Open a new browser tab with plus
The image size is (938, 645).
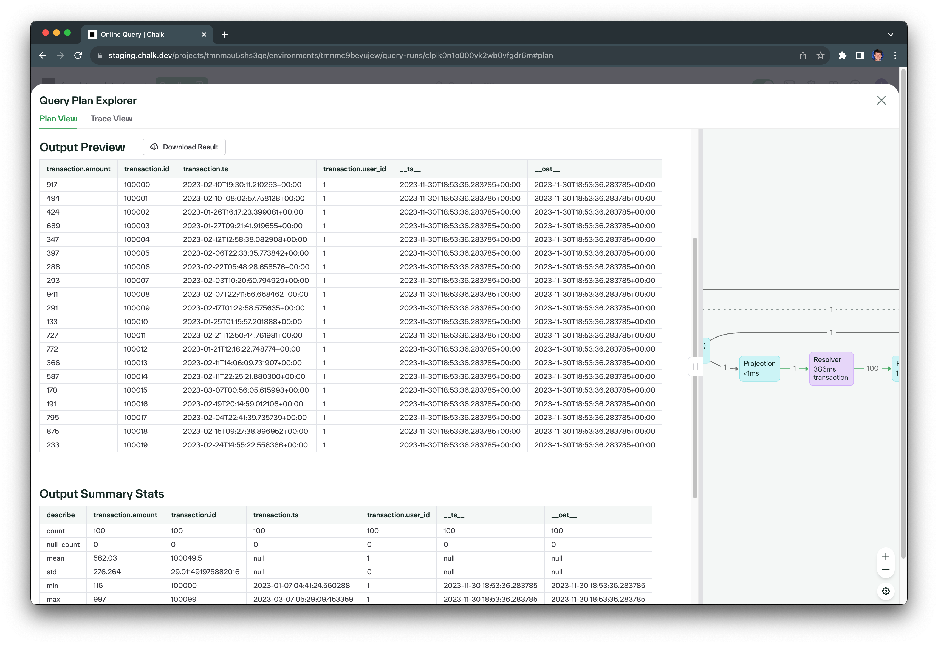tap(225, 34)
